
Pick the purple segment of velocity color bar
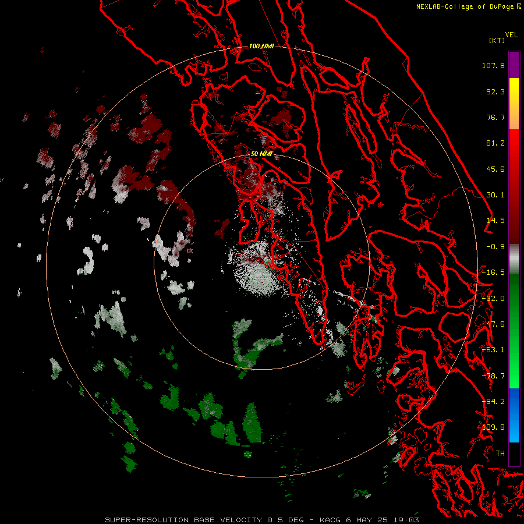[514, 65]
